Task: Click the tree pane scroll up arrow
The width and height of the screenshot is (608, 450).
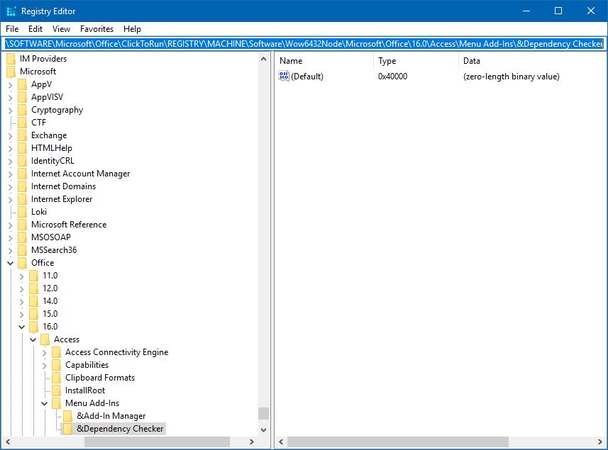Action: pos(264,60)
